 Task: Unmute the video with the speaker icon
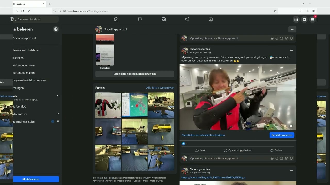point(292,126)
